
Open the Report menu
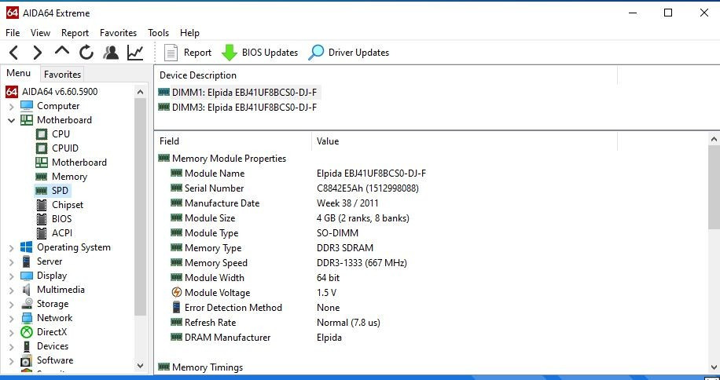coord(75,33)
